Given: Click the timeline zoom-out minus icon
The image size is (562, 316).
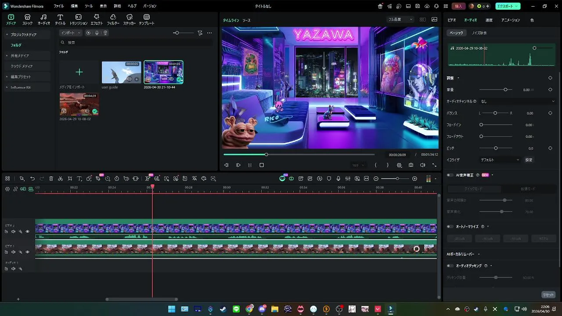Looking at the screenshot, I should coord(376,179).
